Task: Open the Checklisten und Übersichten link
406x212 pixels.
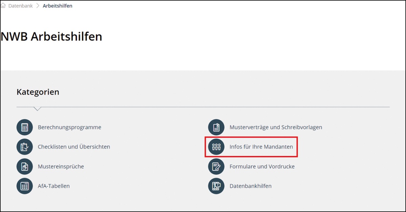Action: click(x=74, y=147)
